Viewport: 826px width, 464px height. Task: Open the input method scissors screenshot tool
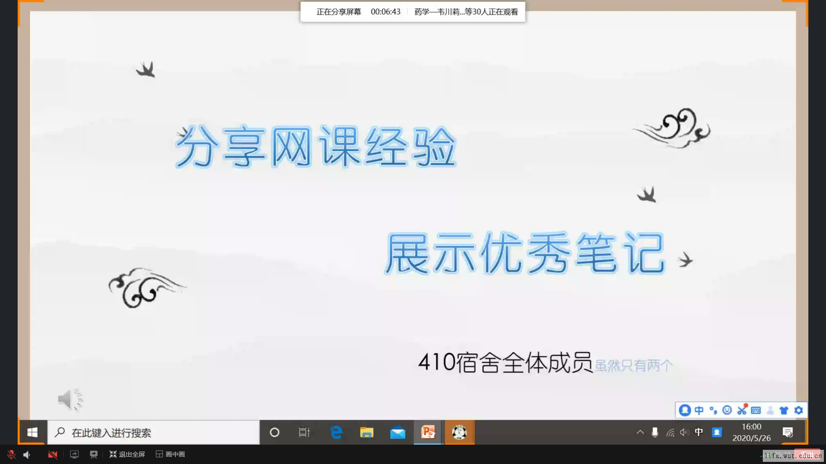[x=742, y=410]
